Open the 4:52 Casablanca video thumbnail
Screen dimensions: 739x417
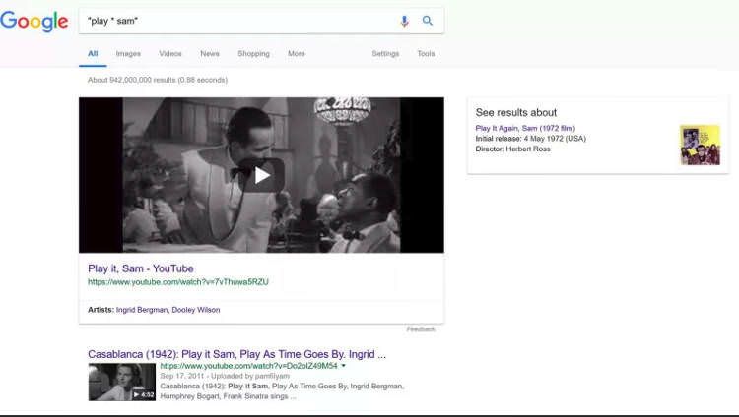click(x=121, y=382)
